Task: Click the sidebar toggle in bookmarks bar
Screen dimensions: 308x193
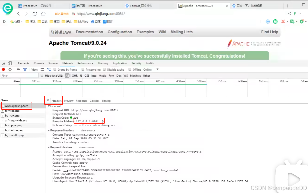Action: tap(4, 22)
